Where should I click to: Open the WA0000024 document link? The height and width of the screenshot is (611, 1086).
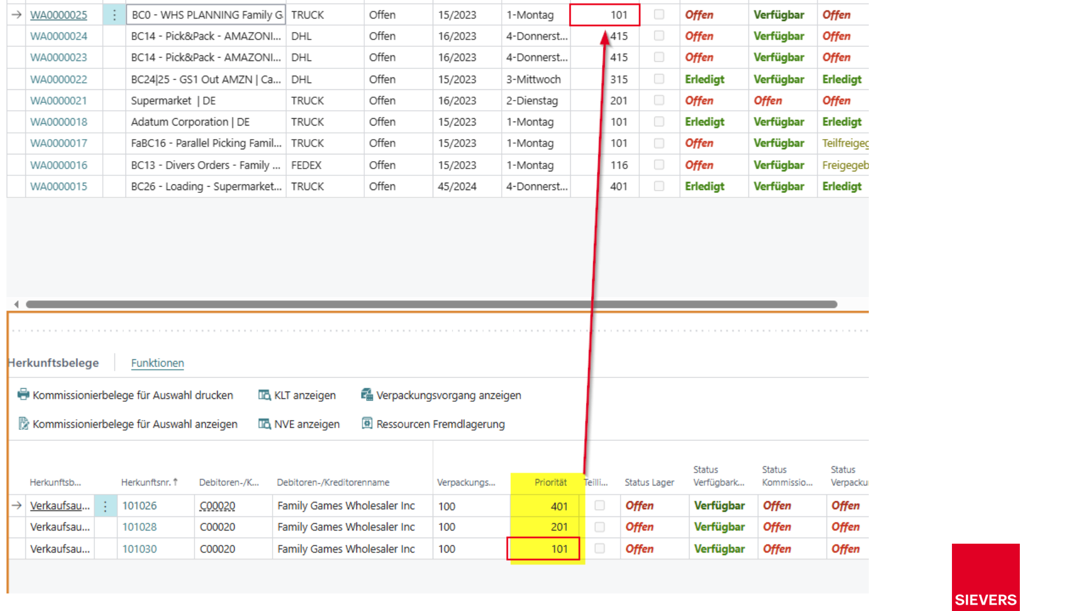[59, 36]
